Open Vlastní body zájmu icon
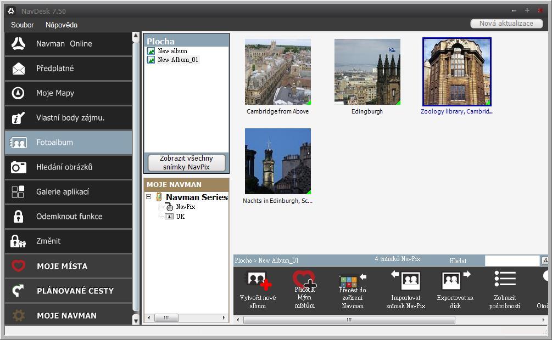The image size is (552, 340). (x=18, y=118)
